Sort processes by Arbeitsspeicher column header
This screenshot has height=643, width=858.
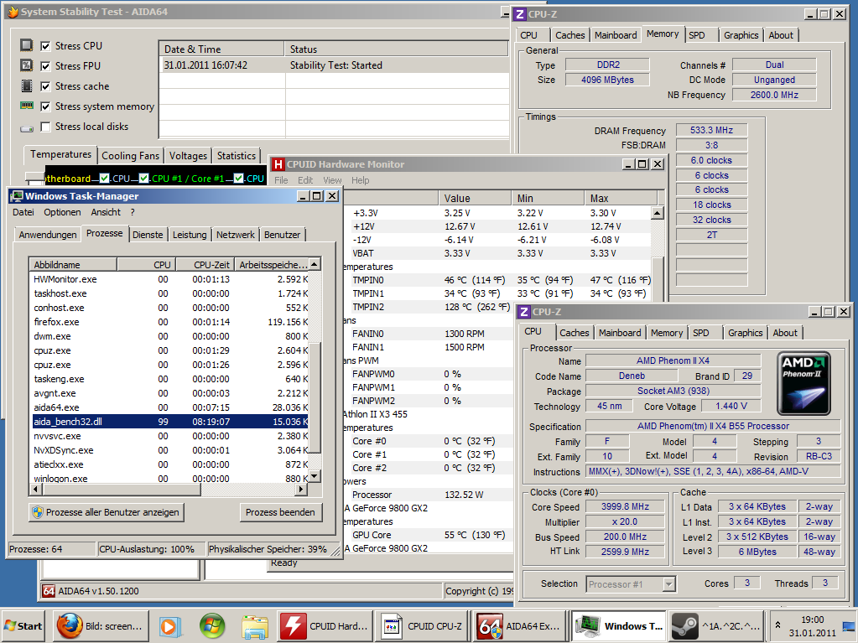[272, 265]
